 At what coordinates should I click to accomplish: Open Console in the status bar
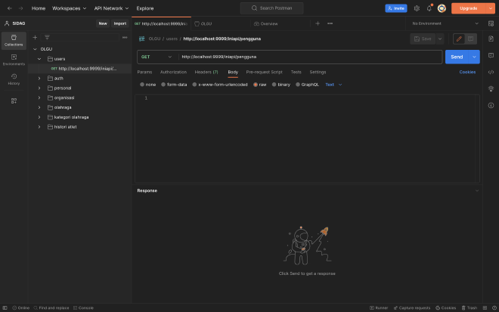click(83, 308)
